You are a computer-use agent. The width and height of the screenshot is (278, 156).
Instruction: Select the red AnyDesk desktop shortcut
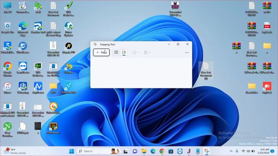pyautogui.click(x=267, y=88)
